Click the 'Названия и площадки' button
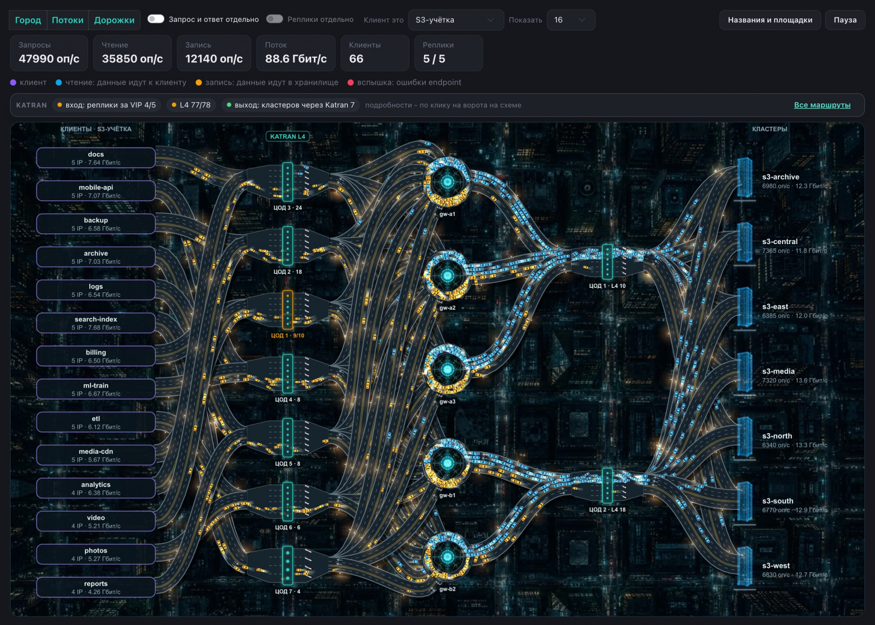875x625 pixels. click(x=770, y=20)
